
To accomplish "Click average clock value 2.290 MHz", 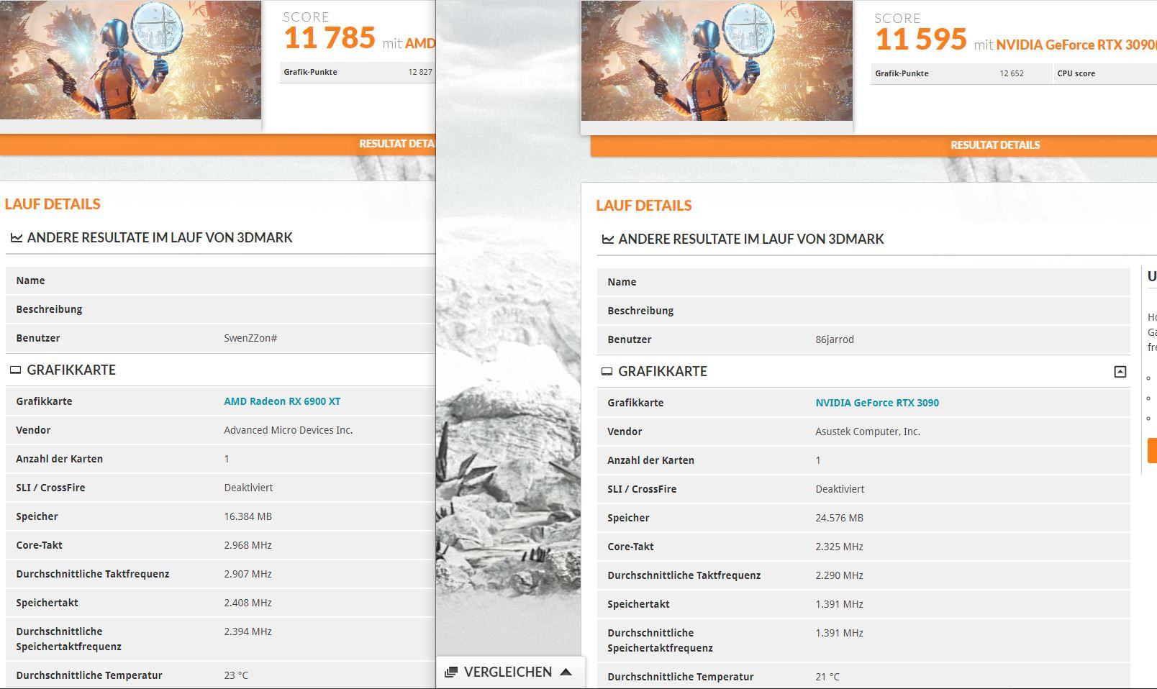I will tap(839, 575).
